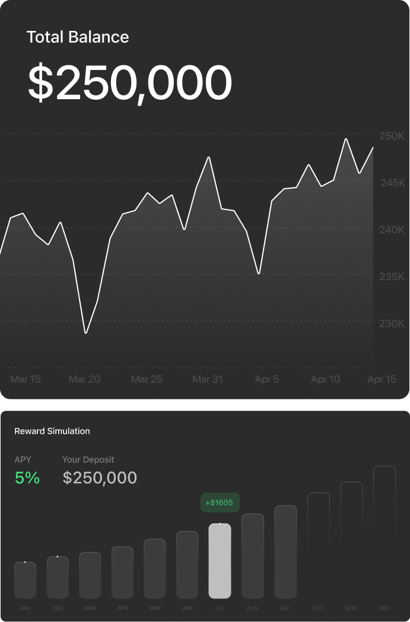Screen dimensions: 410x622
Task: Click the Apr 5 date on the axis
Action: click(267, 379)
